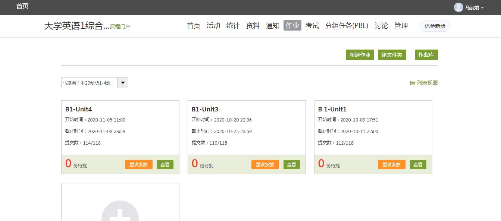Viewport: 501px width, 221px height.
Task: Open the 作业库 button
Action: click(x=426, y=55)
